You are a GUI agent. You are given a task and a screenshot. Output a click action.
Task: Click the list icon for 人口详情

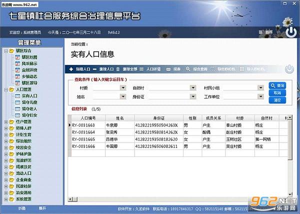(x=141, y=69)
